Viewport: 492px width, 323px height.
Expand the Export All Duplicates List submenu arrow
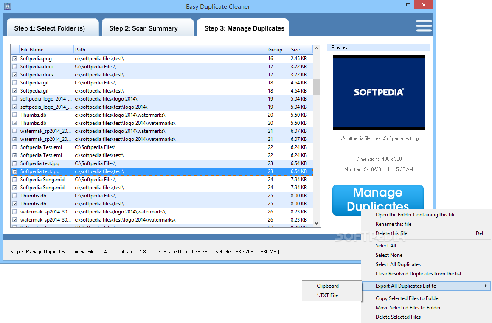(486, 286)
